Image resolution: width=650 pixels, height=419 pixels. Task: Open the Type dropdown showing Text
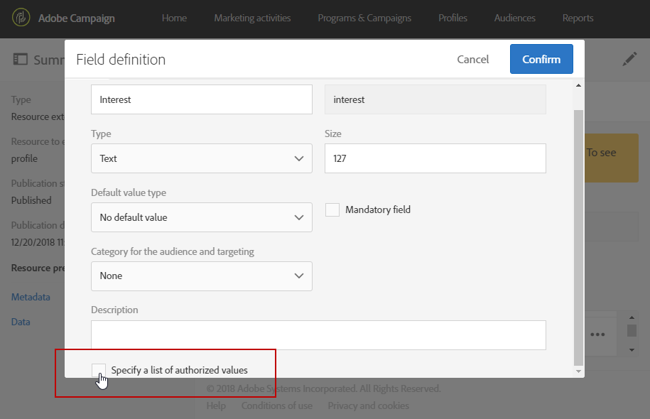coord(202,158)
